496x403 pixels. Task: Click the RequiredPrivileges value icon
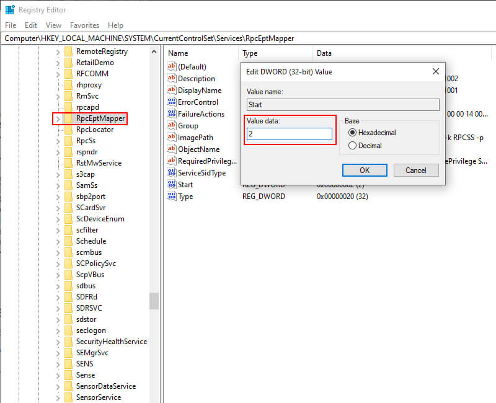tap(172, 161)
